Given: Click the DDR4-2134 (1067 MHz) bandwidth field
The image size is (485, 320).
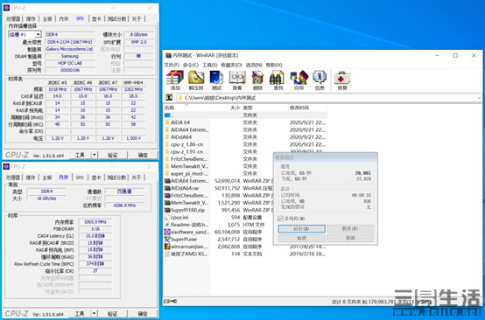Looking at the screenshot, I should tap(70, 42).
